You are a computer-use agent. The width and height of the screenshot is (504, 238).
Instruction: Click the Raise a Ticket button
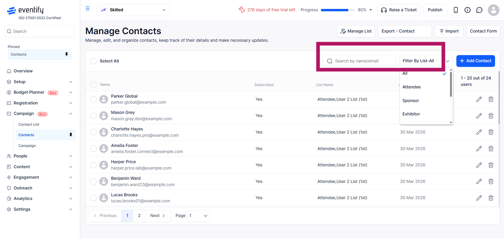click(x=399, y=10)
